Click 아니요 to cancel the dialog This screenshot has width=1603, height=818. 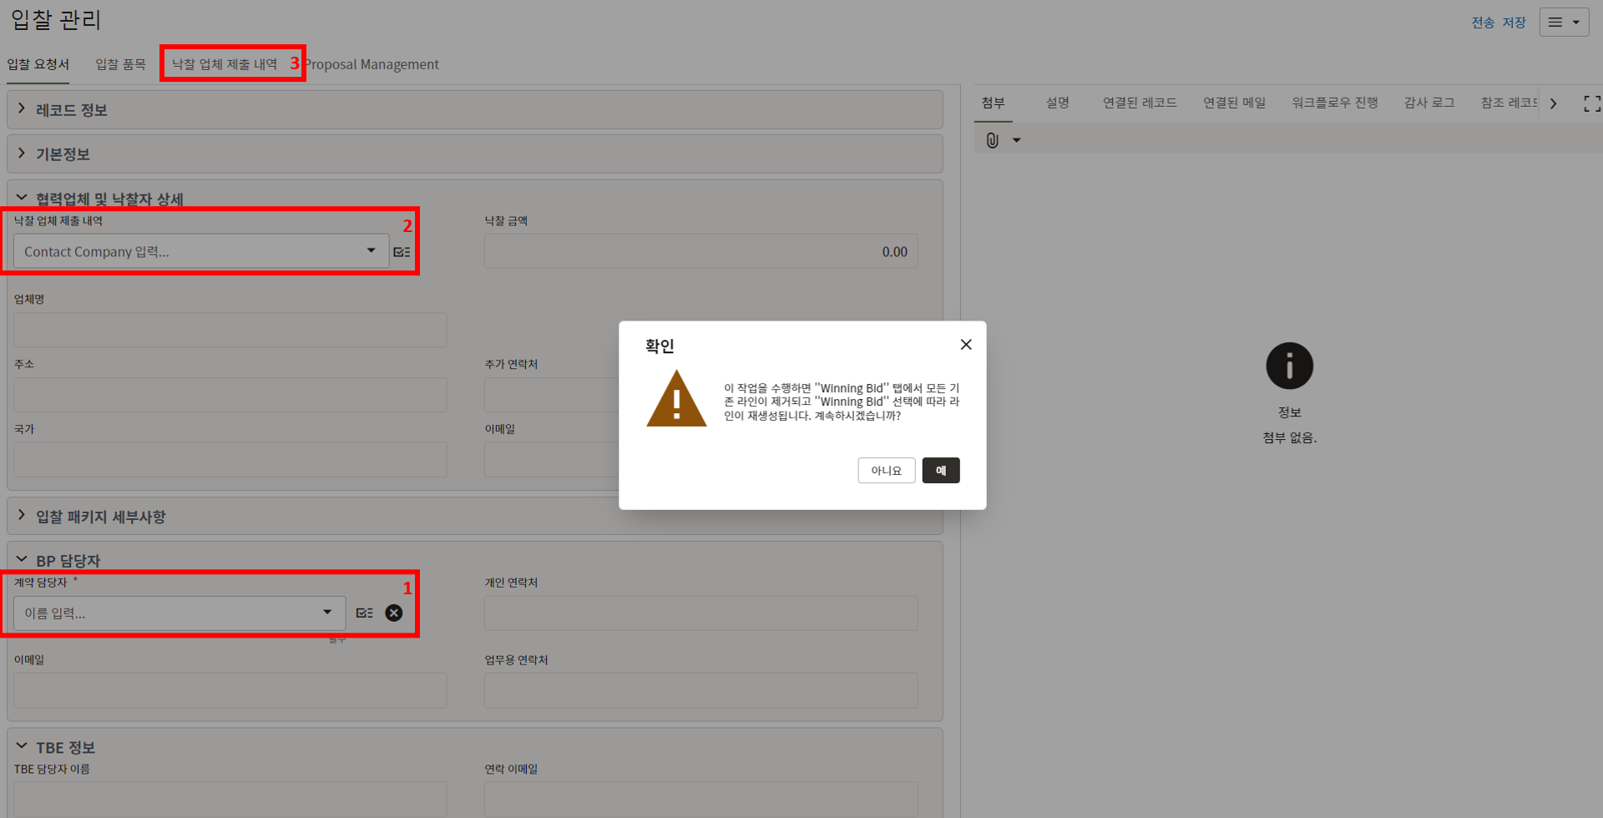pyautogui.click(x=886, y=471)
